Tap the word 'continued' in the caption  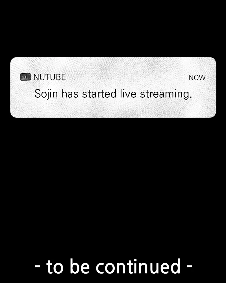[x=138, y=266]
